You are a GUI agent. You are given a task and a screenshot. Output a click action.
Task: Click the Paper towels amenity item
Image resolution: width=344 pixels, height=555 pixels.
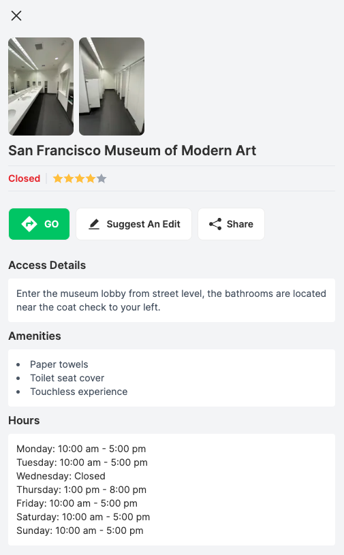[59, 364]
